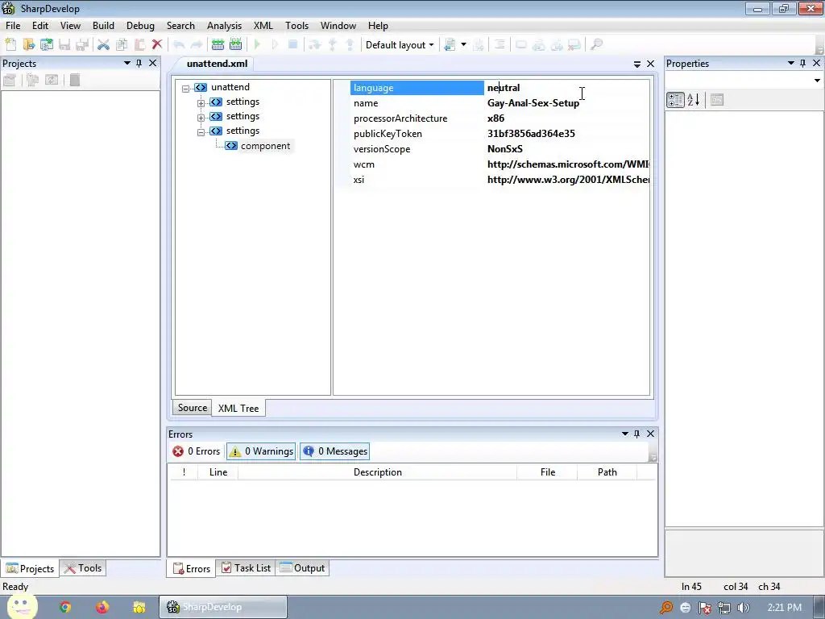The image size is (825, 619).
Task: Open the Errors panel window options arrow
Action: (625, 434)
